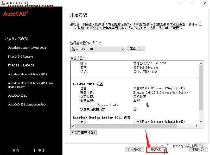Click the AutoCAD icon in product dropdown

pyautogui.click(x=73, y=49)
